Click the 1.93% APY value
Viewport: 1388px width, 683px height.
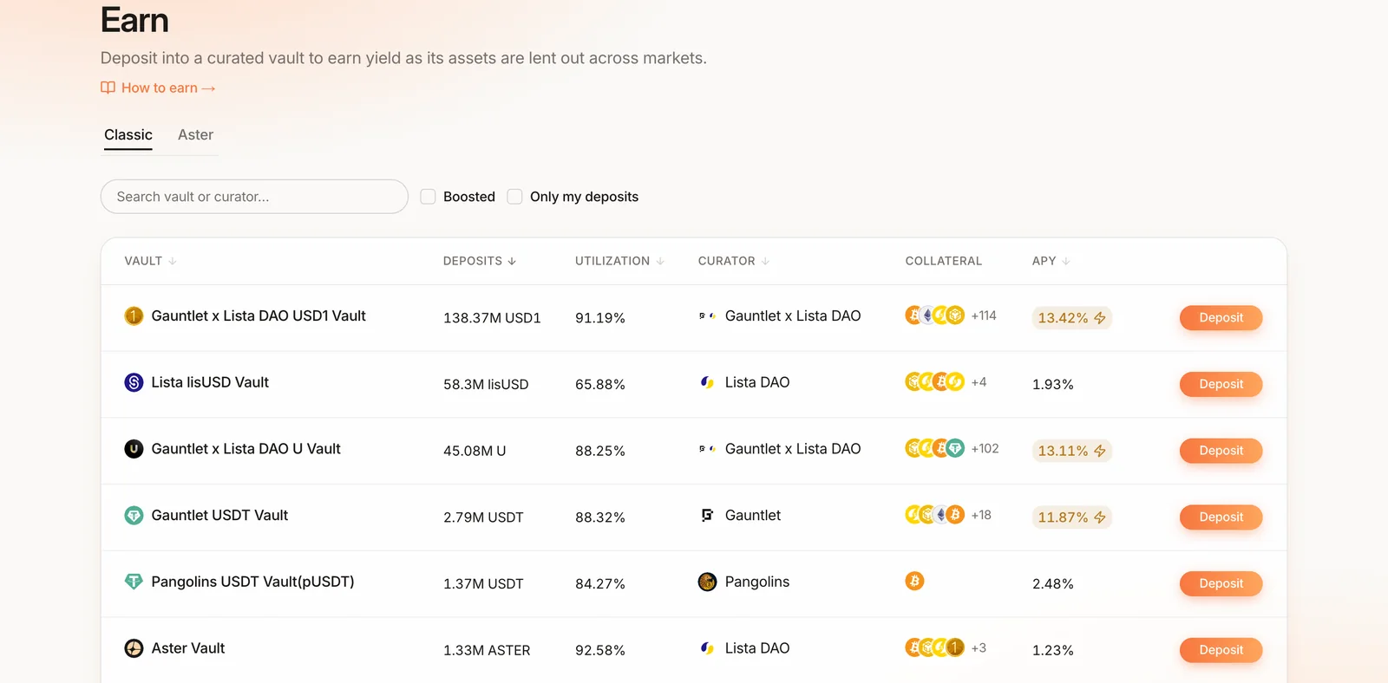(1053, 384)
